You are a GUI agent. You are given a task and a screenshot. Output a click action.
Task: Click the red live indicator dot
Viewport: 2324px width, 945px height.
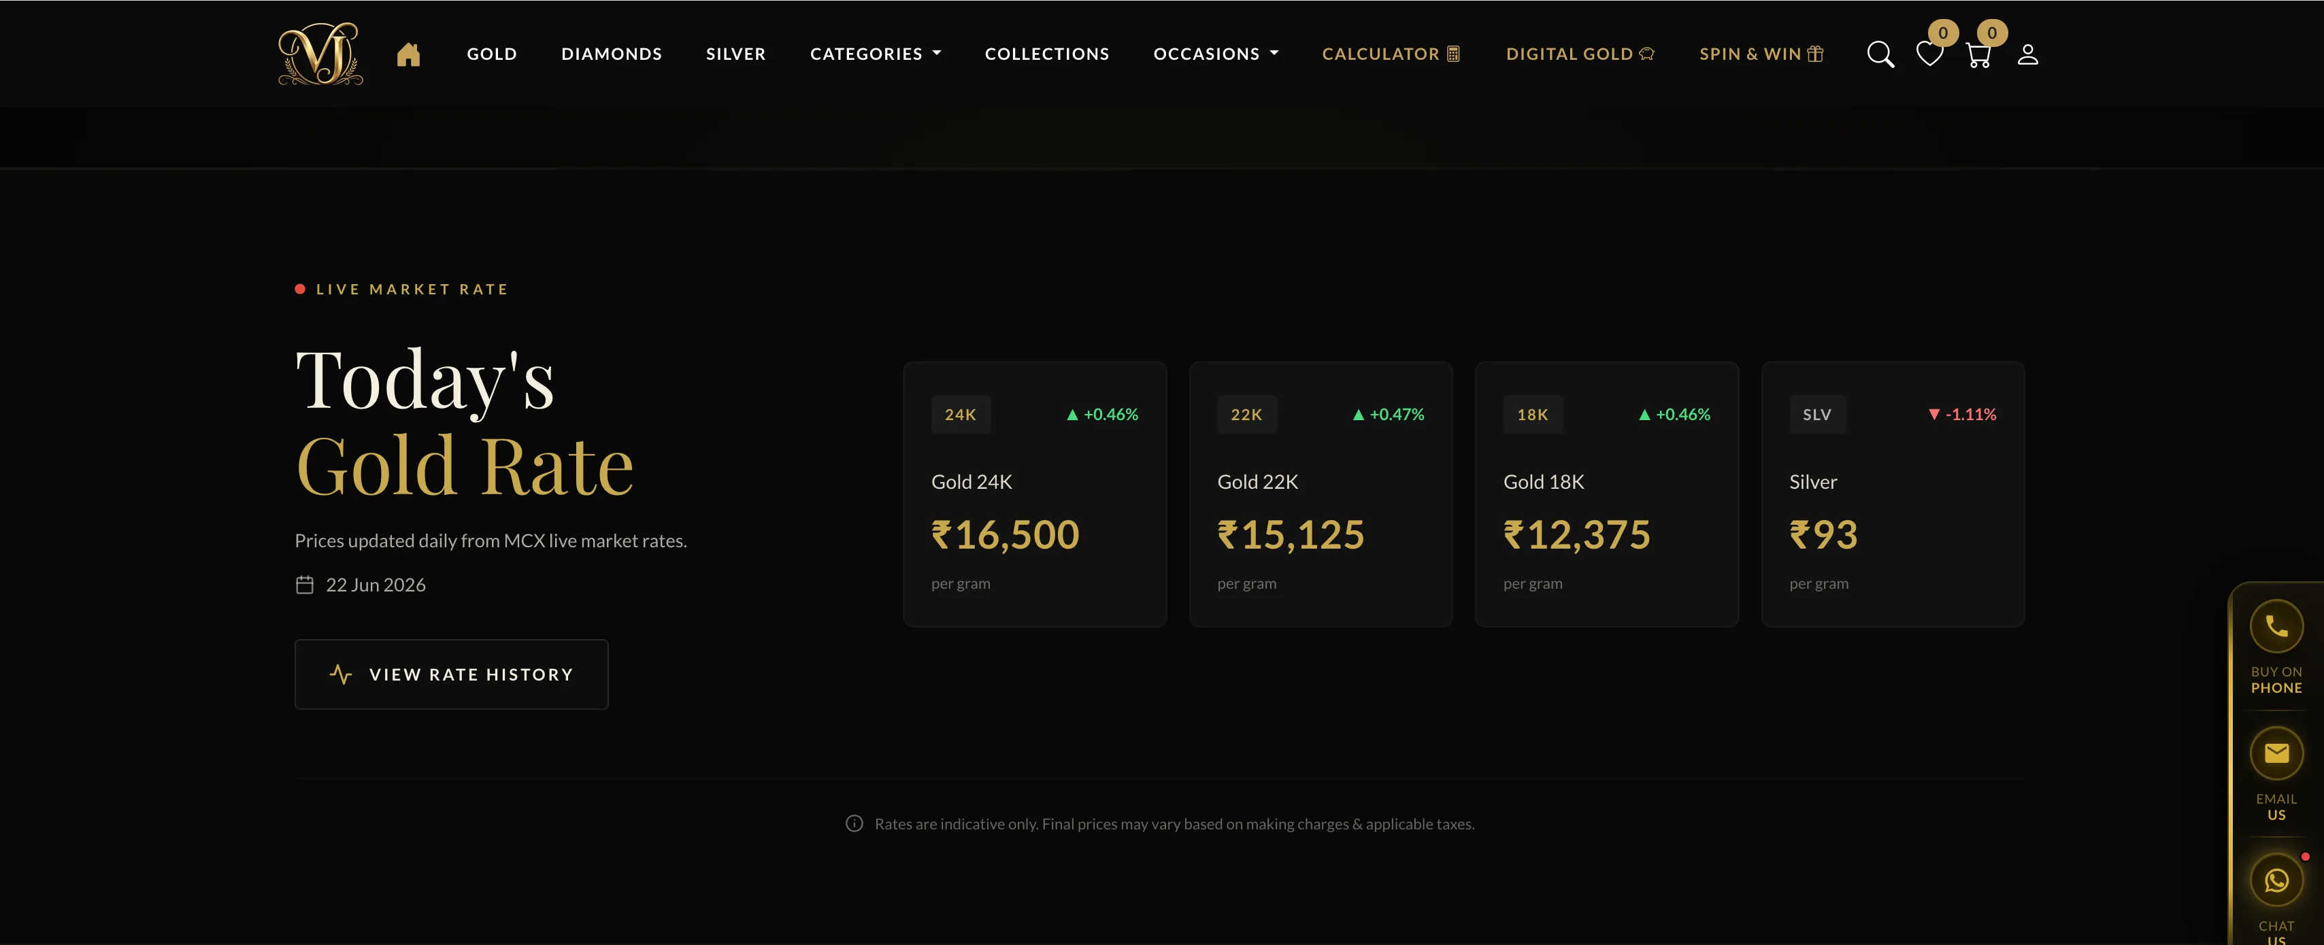tap(299, 288)
